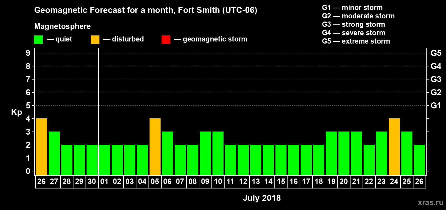Click date label 30 on the axis

coord(92,181)
